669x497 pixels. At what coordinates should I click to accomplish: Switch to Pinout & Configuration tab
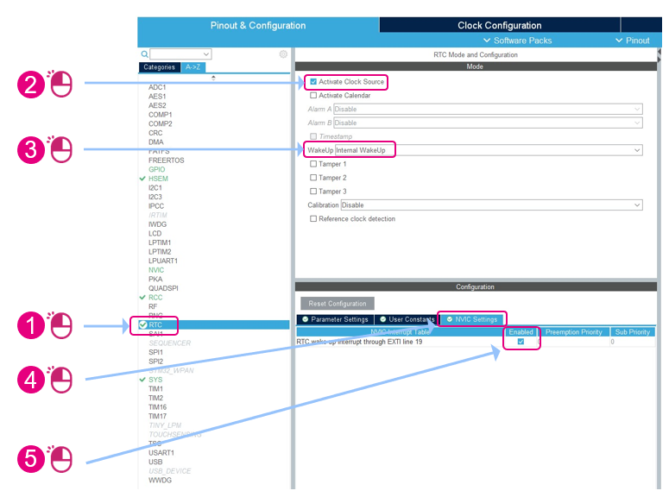click(x=258, y=25)
